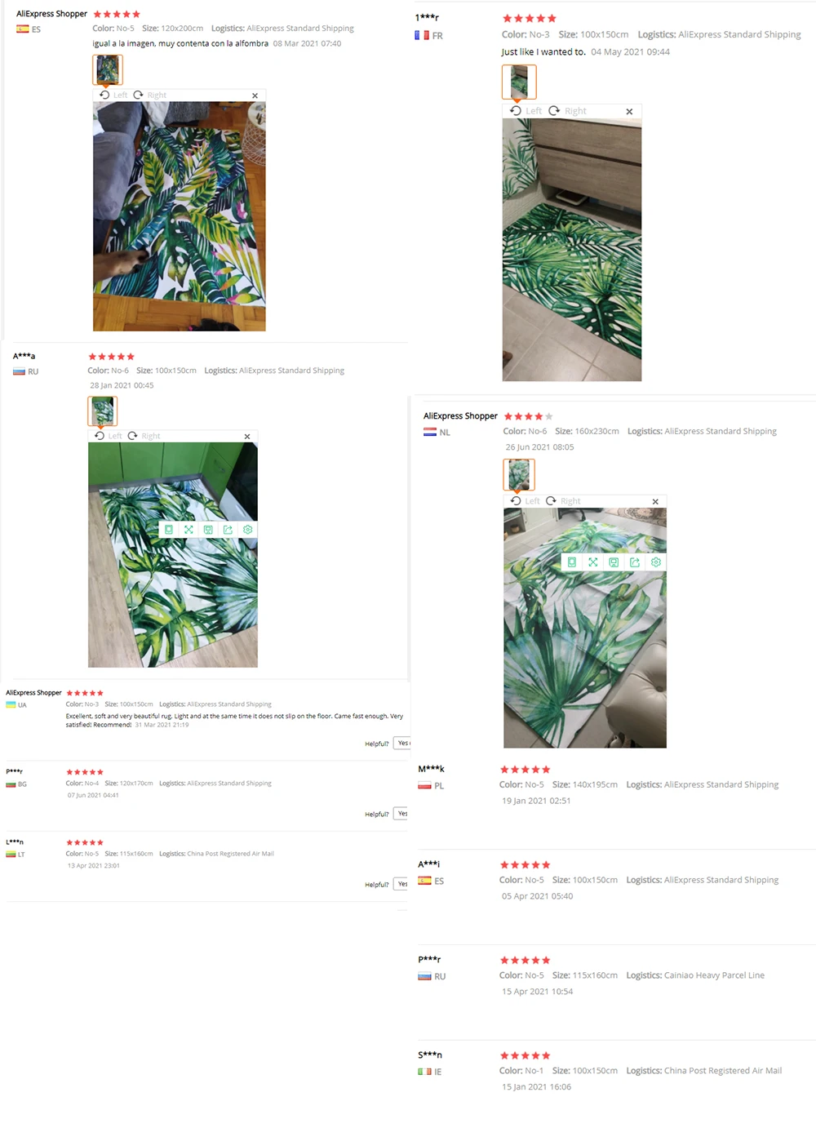This screenshot has height=1128, width=816.
Task: Click the fullscreen icon on A***a's rug photo
Action: [x=188, y=530]
